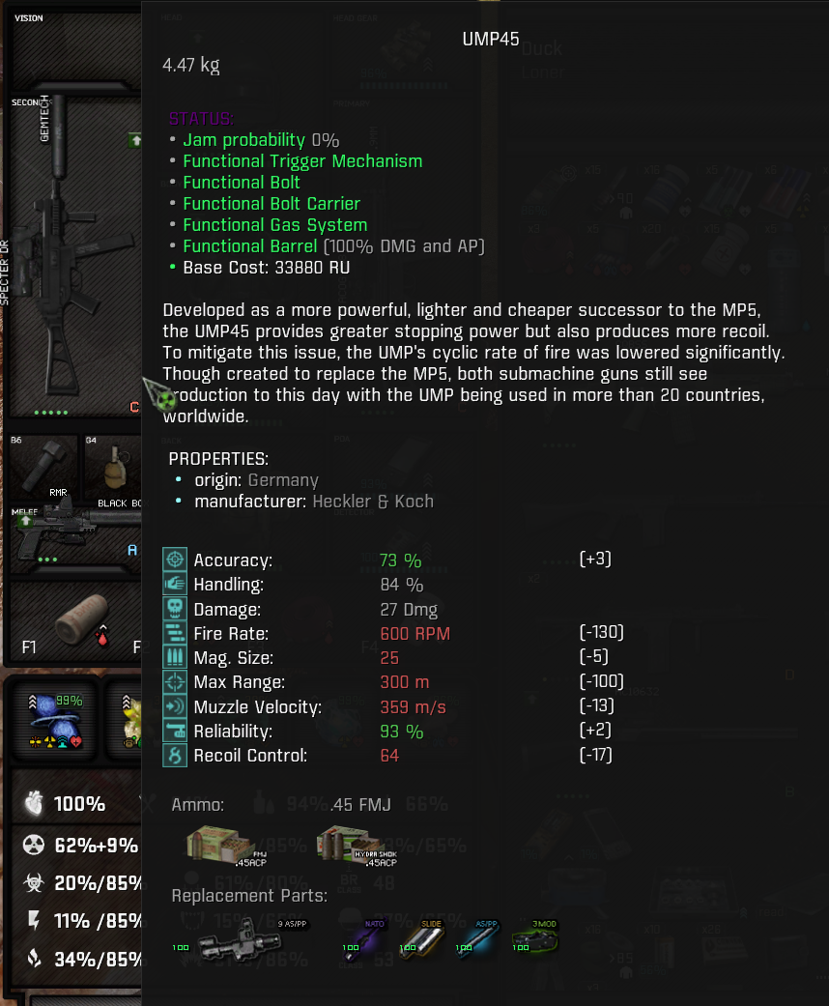This screenshot has width=829, height=1006.
Task: Click the Accuracy crosshair stat icon
Action: pyautogui.click(x=175, y=560)
